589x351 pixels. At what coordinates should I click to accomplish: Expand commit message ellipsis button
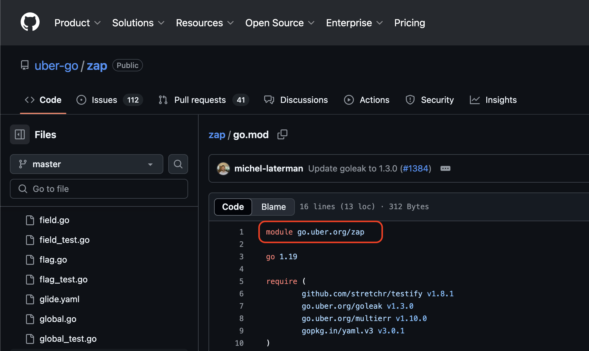pos(445,168)
